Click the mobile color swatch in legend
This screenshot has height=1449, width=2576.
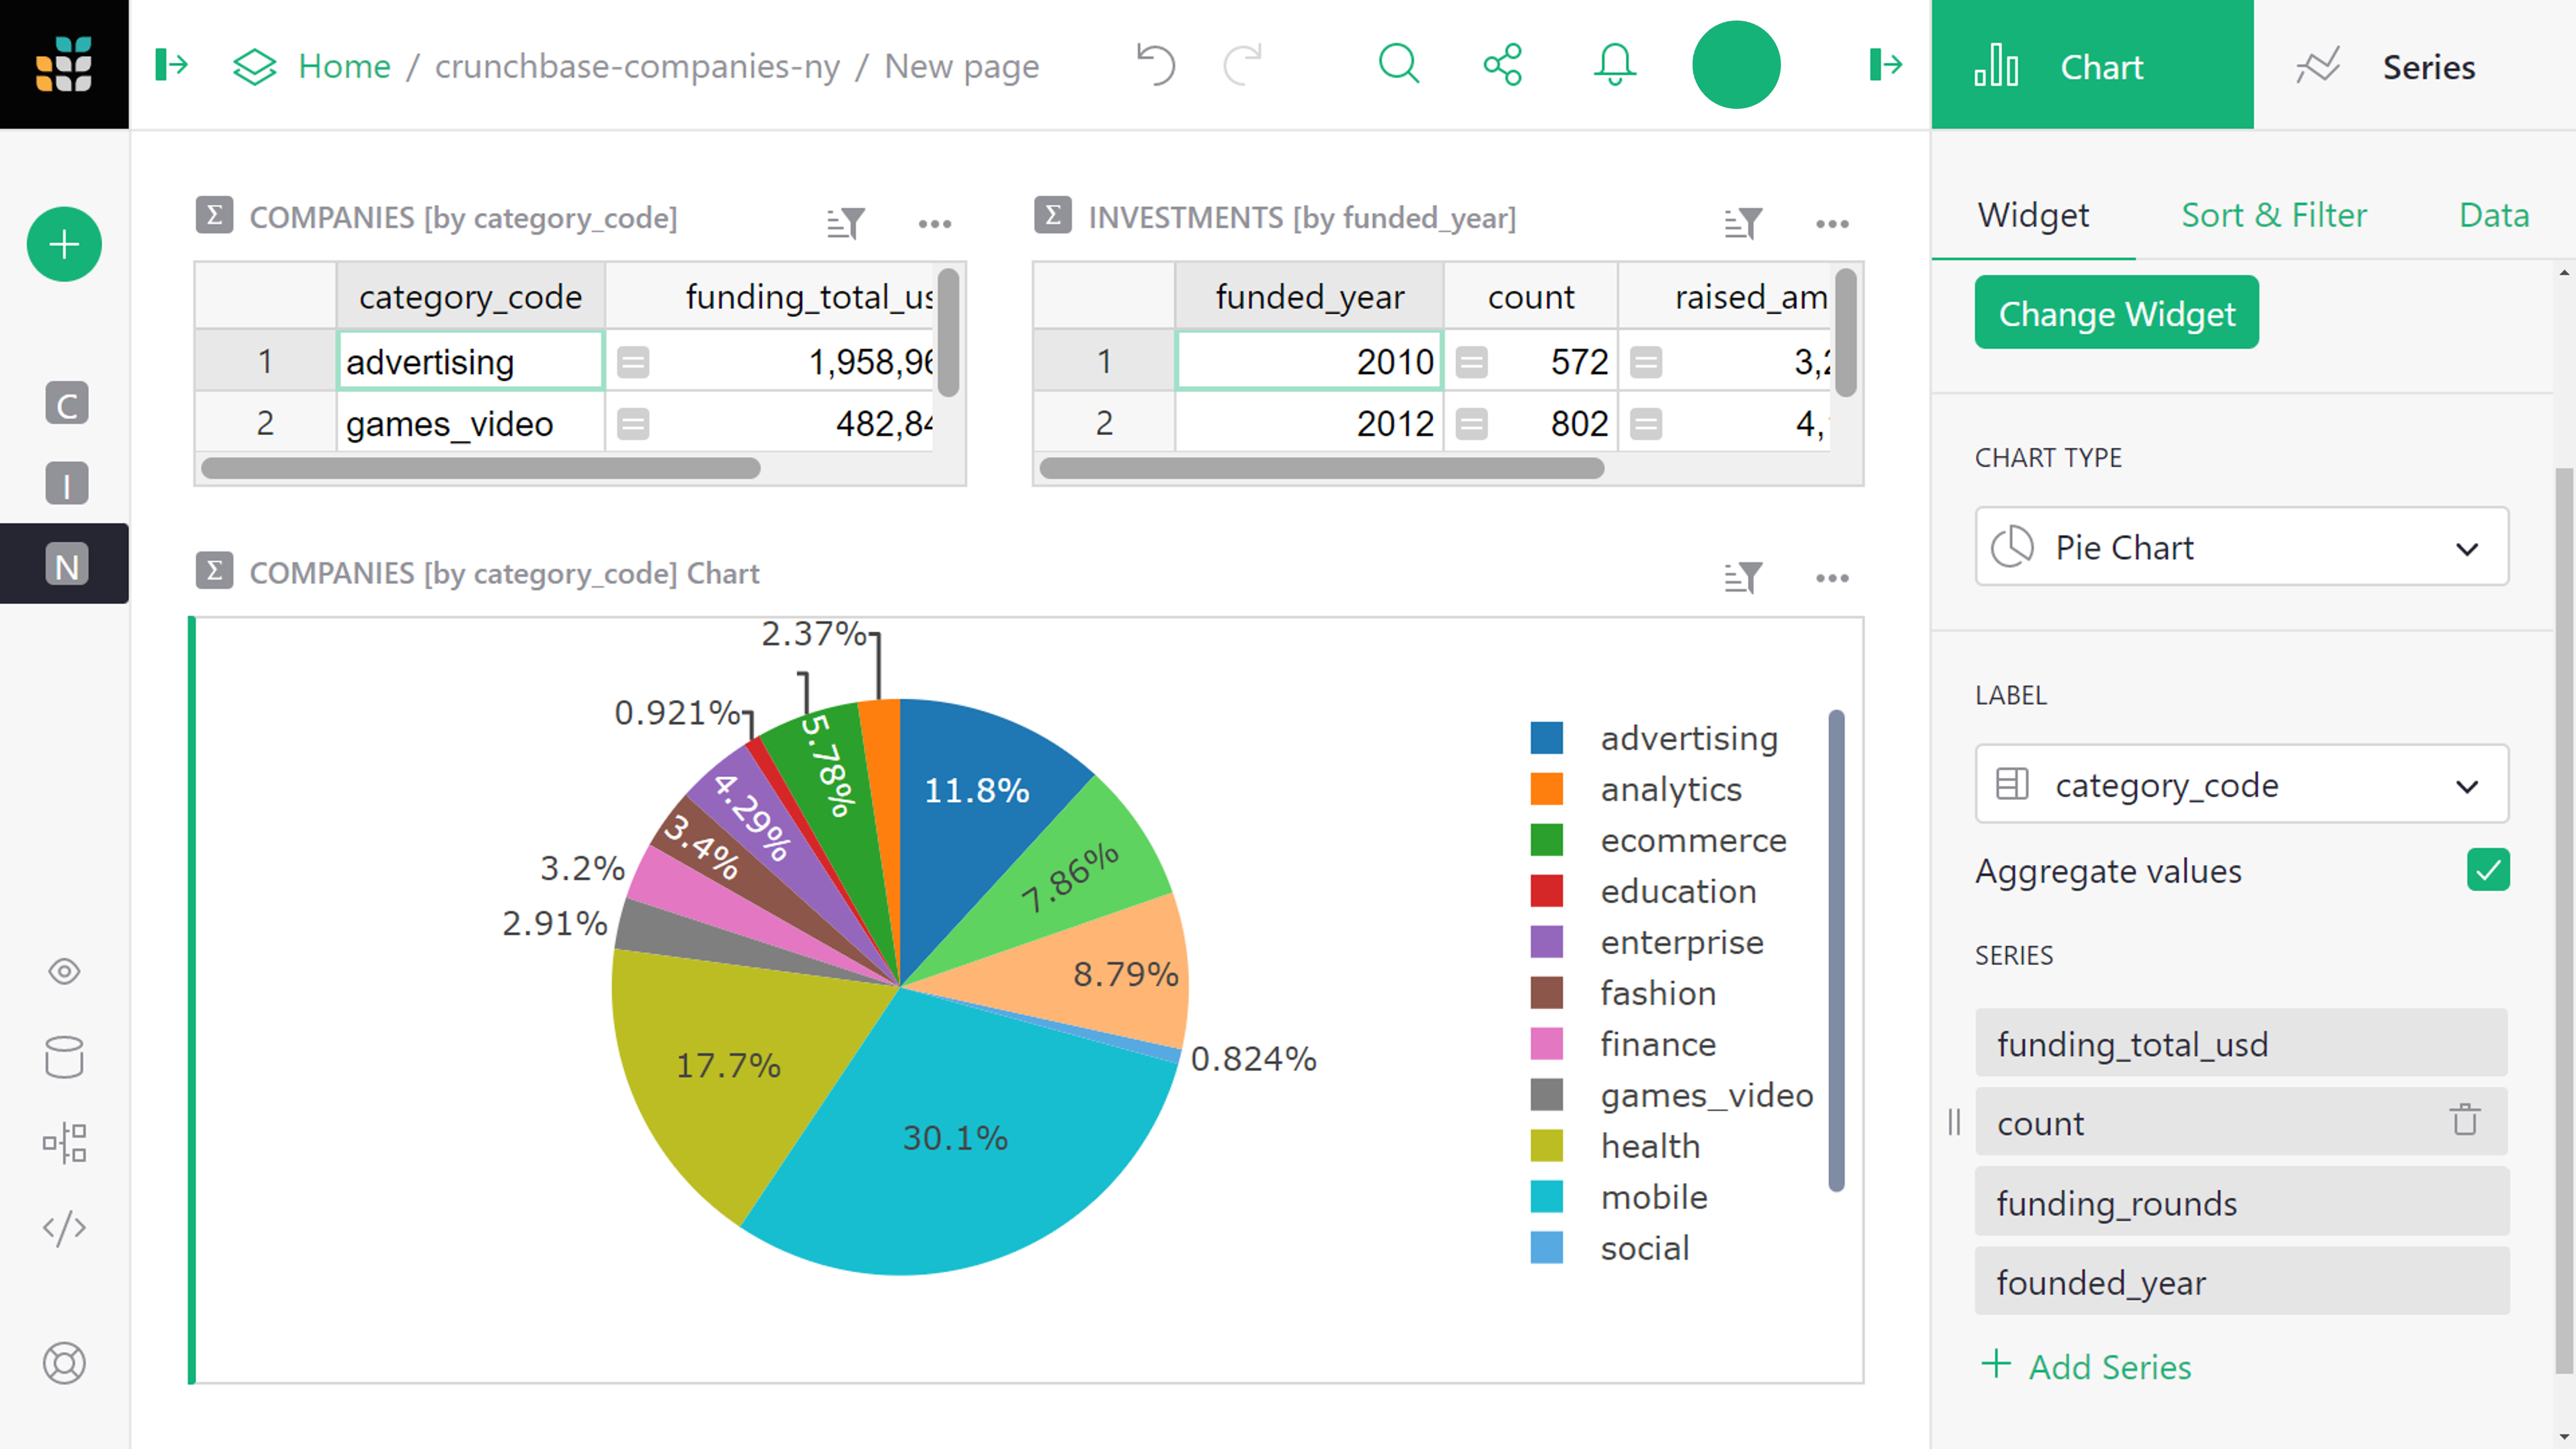[x=1546, y=1197]
